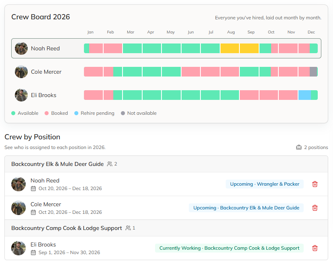Click the Available legend dot
This screenshot has height=265, width=333.
(13, 113)
